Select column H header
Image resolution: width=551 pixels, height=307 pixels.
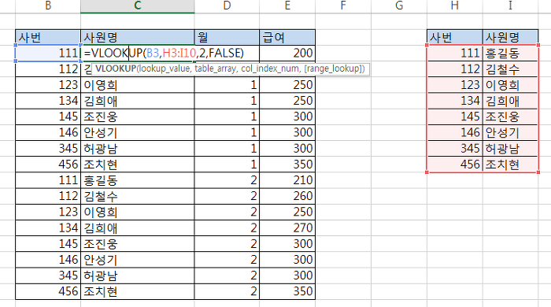[x=455, y=6]
